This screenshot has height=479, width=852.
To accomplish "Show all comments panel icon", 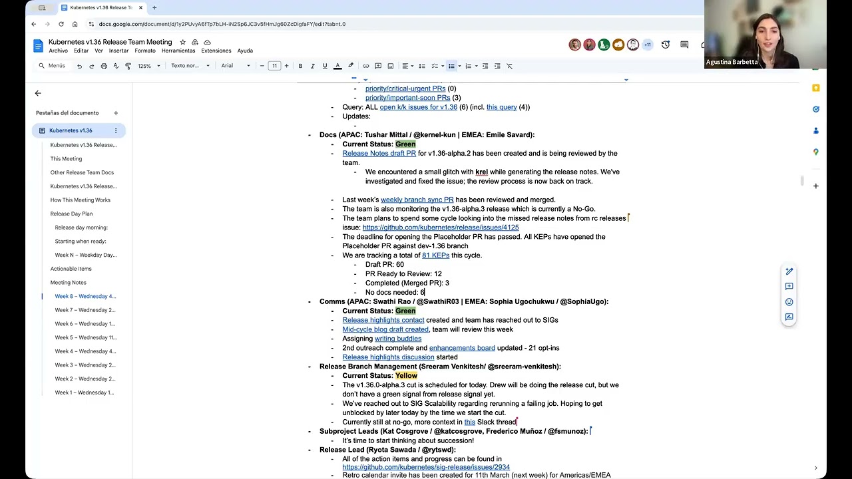I will click(684, 45).
